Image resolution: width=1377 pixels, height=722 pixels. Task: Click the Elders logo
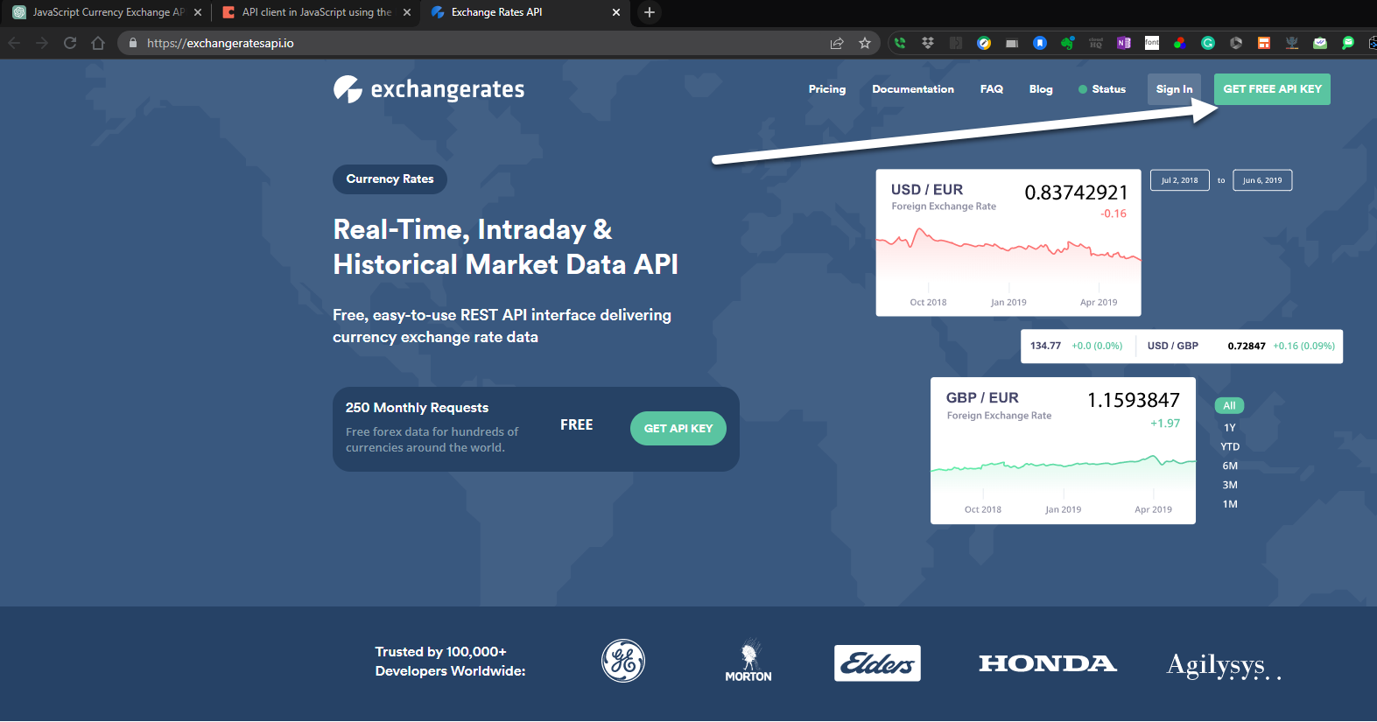877,663
